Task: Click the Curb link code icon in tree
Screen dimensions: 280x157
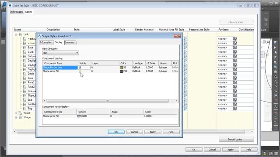Action: click(x=24, y=52)
